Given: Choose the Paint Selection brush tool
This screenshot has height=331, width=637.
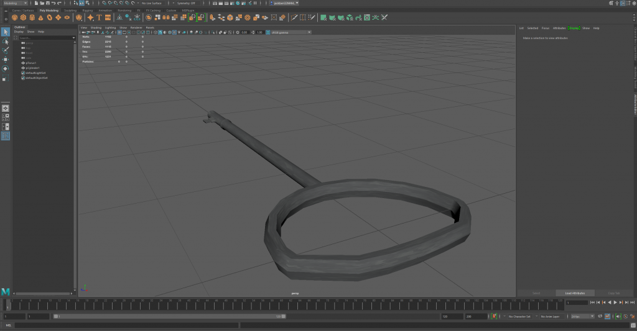Looking at the screenshot, I should coord(6,50).
